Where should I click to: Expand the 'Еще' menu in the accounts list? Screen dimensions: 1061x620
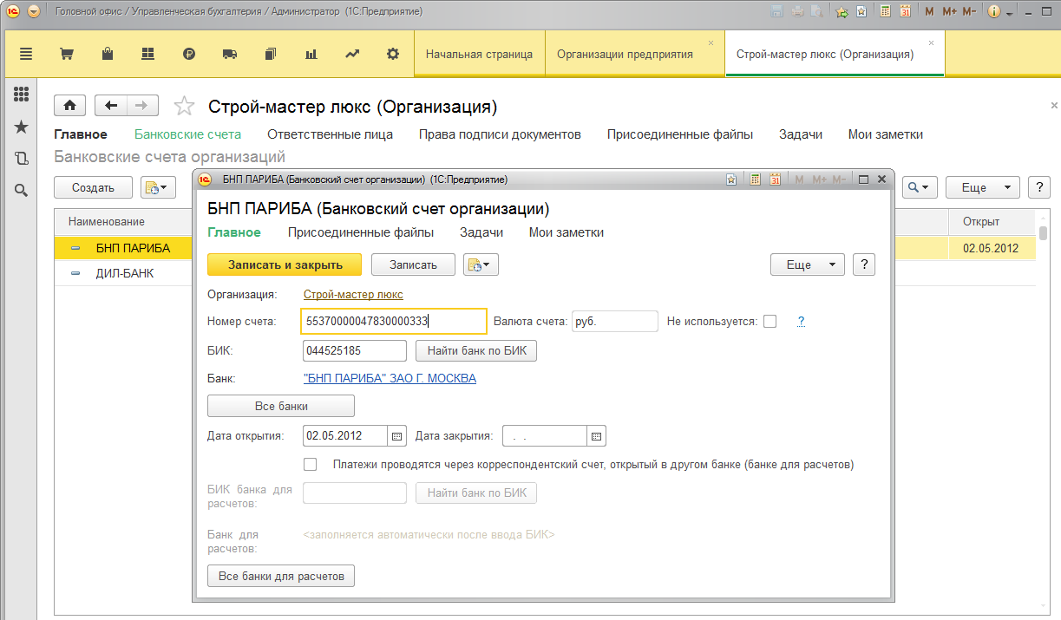(982, 187)
